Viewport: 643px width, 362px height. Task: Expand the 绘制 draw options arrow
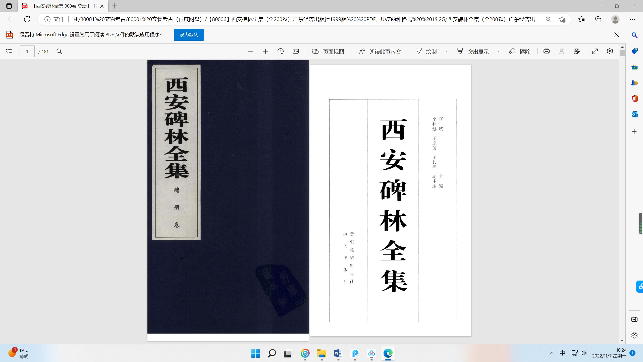tap(446, 52)
